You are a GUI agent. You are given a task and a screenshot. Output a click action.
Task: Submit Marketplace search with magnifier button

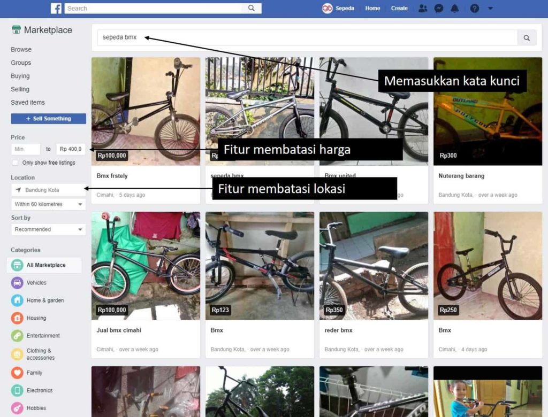point(527,38)
